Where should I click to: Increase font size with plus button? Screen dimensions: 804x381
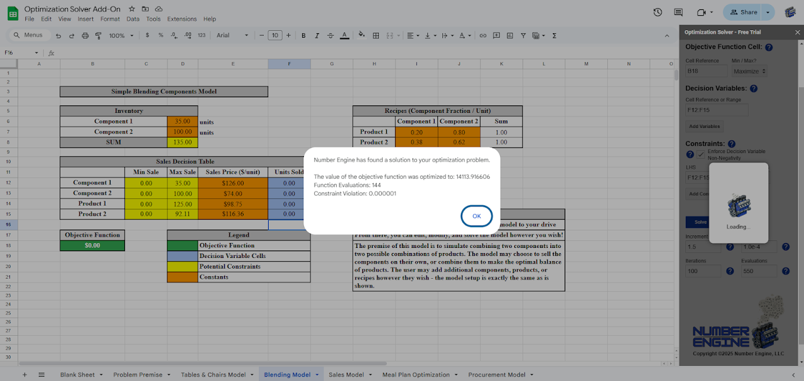[x=288, y=36]
